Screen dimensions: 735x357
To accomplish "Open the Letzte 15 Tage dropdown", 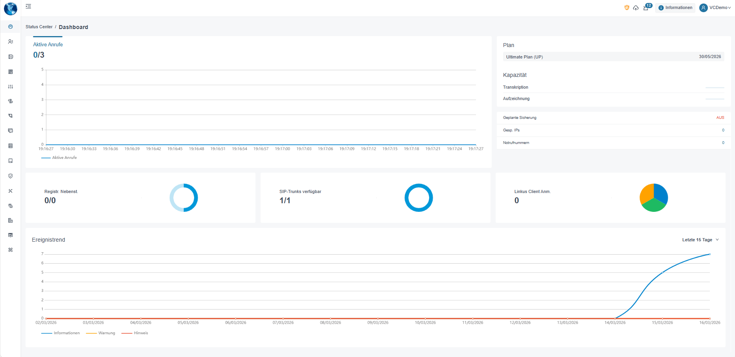I will 700,240.
